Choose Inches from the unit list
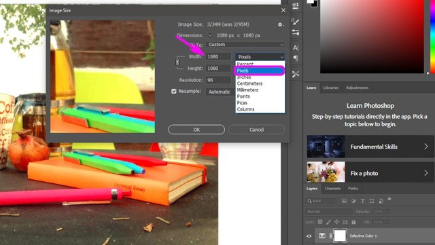Viewport: 435px width, 245px height. pyautogui.click(x=260, y=77)
